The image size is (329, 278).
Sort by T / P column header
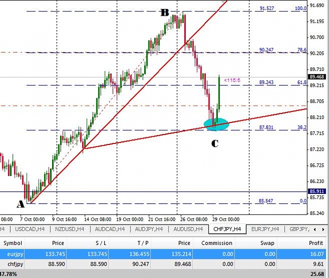pyautogui.click(x=143, y=243)
